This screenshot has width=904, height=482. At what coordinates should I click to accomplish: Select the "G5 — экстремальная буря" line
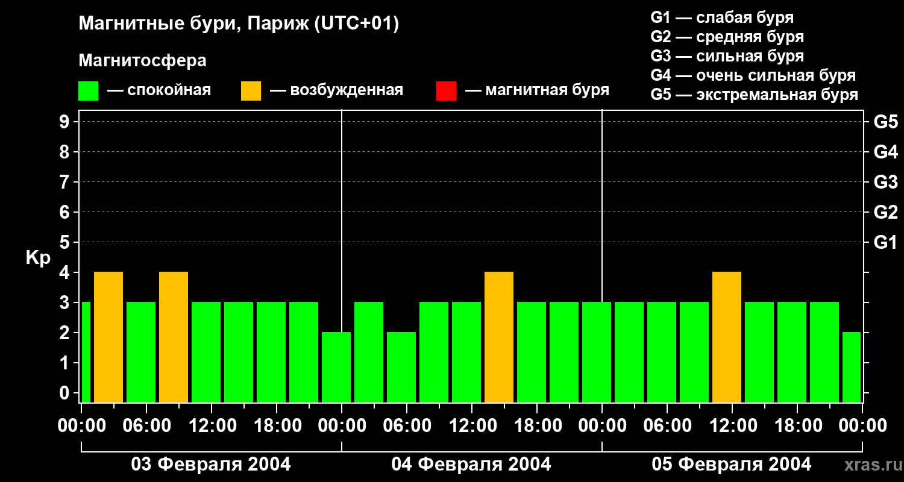pos(755,95)
